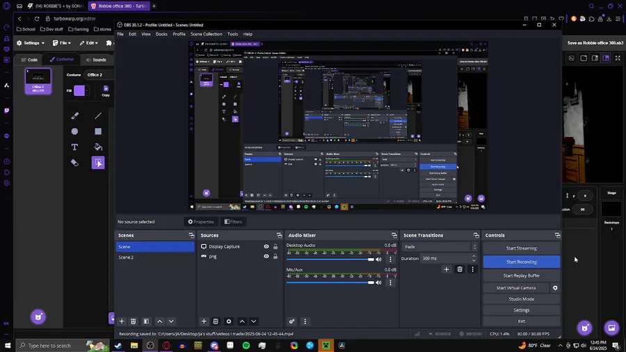Image resolution: width=626 pixels, height=352 pixels.
Task: Move scene down with arrow icon
Action: coord(171,321)
